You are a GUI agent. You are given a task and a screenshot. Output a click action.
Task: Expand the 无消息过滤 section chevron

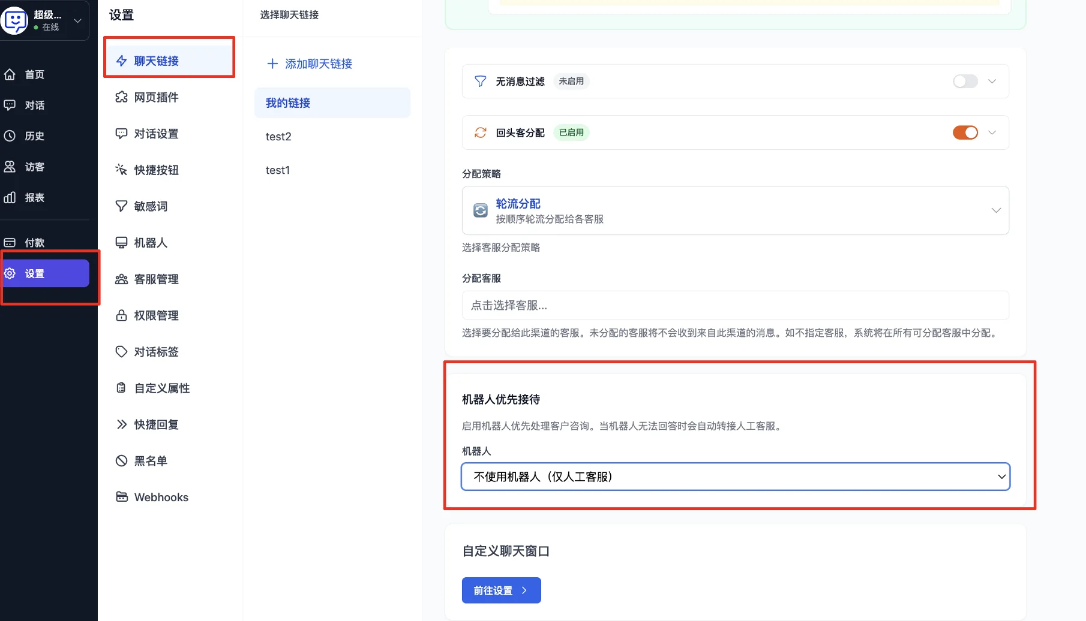(992, 81)
